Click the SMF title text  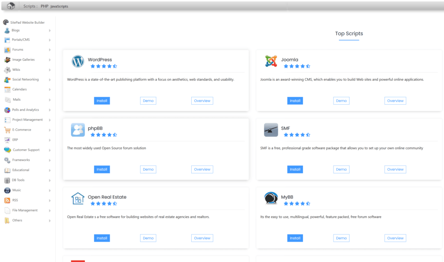285,128
